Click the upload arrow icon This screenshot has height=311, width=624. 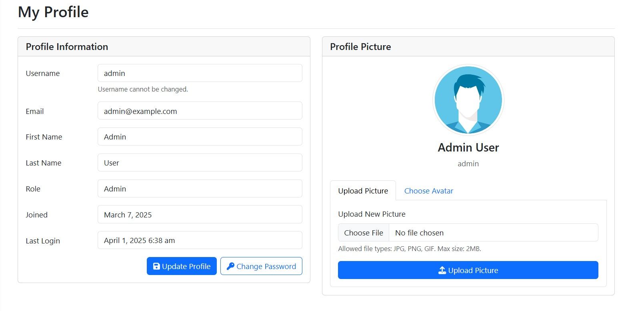(442, 271)
